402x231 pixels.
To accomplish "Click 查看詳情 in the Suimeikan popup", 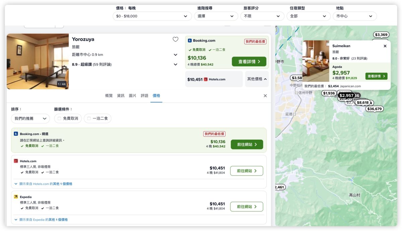I will click(376, 76).
